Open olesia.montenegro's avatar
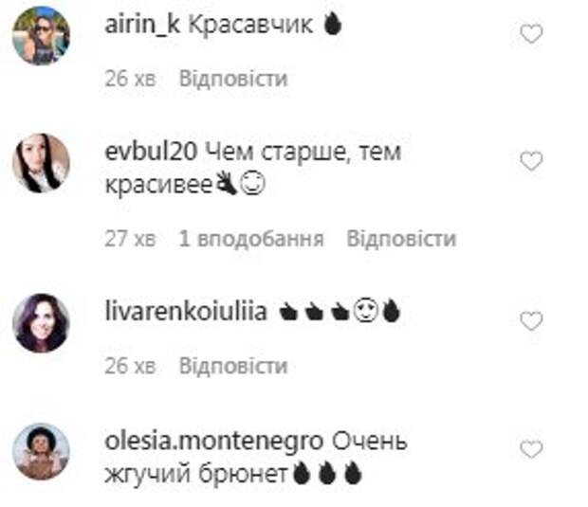This screenshot has height=507, width=588. point(41,451)
